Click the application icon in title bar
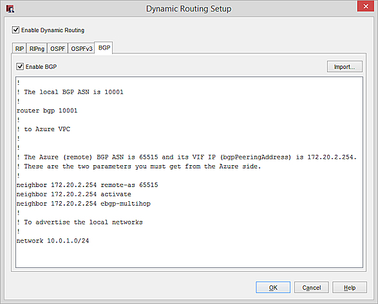The image size is (378, 304). click(10, 9)
